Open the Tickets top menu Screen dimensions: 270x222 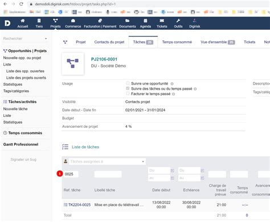162,23
